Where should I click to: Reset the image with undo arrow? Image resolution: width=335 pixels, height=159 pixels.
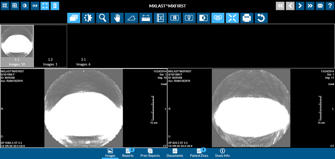(261, 18)
